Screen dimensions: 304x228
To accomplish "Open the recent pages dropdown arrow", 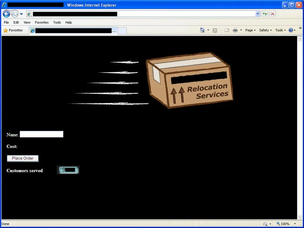I will point(21,14).
